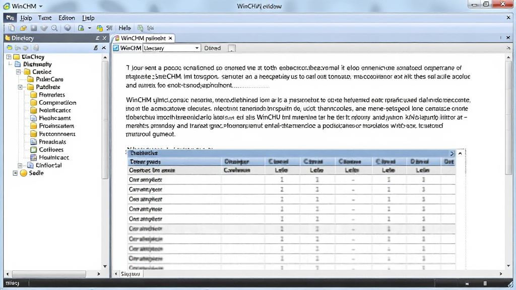Screen dimensions: 516x290
Task: Pin the Directory panel header
Action: click(97, 38)
